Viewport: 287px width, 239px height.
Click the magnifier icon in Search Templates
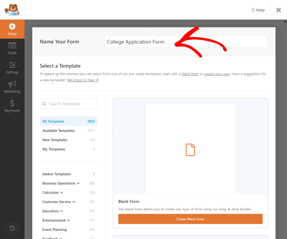(x=45, y=104)
